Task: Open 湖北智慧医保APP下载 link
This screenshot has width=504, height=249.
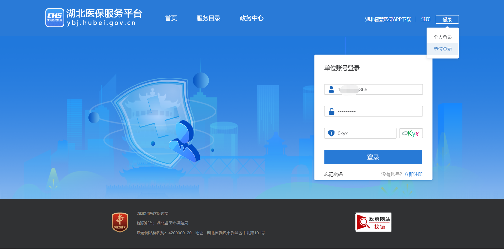Action: tap(388, 19)
